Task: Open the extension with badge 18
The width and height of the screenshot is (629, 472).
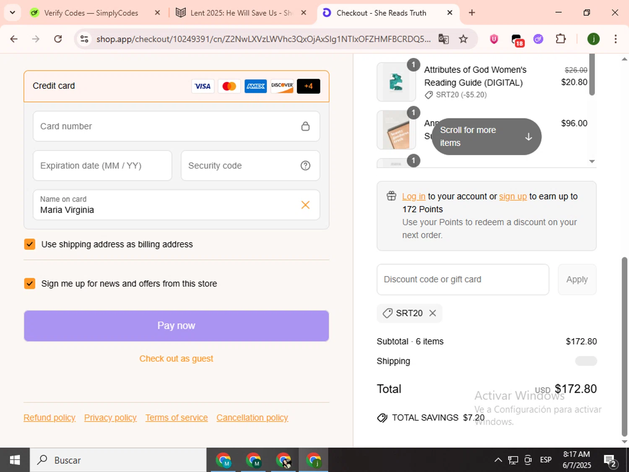Action: [517, 40]
